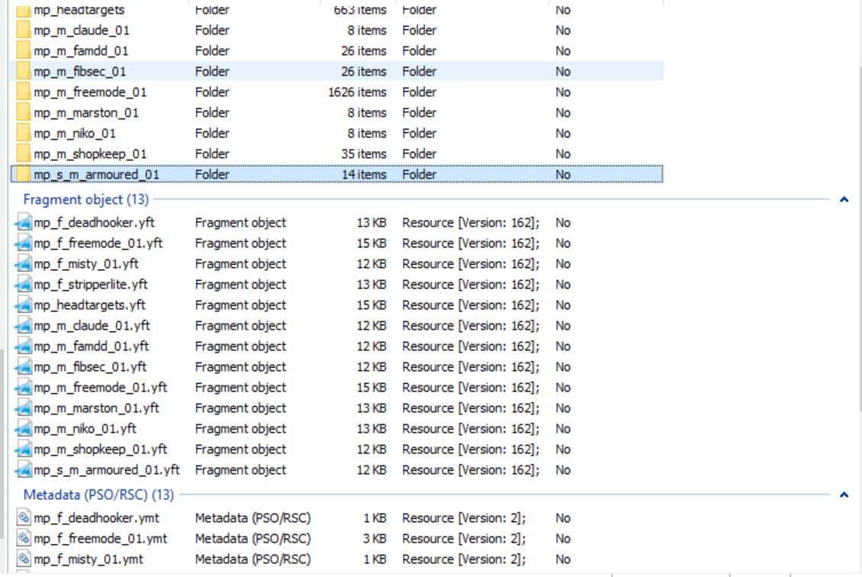Click the mp_s_m_armoured_01 folder icon

click(x=23, y=174)
